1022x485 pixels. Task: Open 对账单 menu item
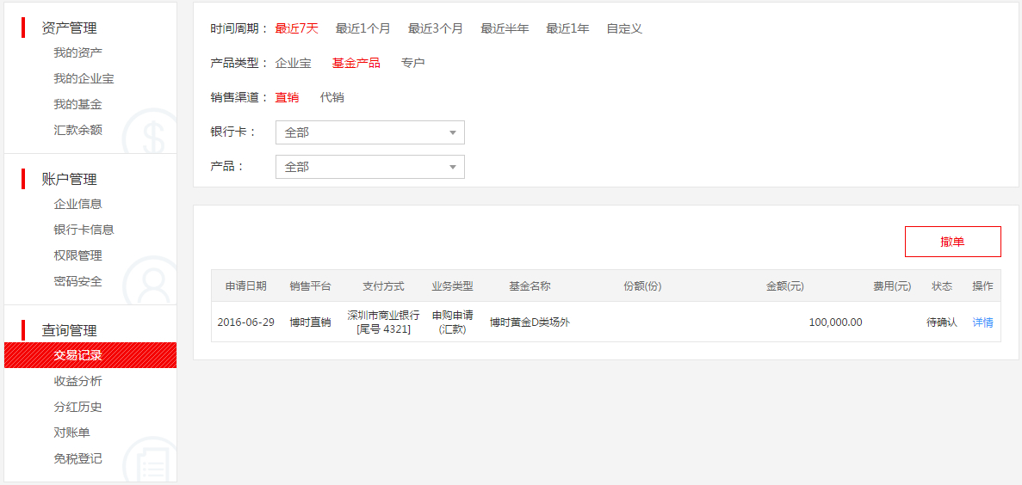tap(71, 433)
